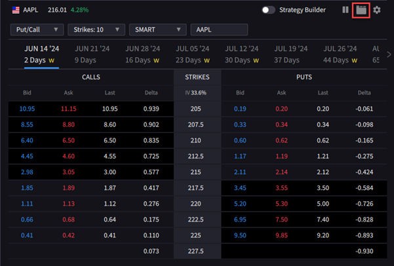This screenshot has height=266, width=394.
Task: Click the AAPL symbol input field
Action: coord(219,29)
